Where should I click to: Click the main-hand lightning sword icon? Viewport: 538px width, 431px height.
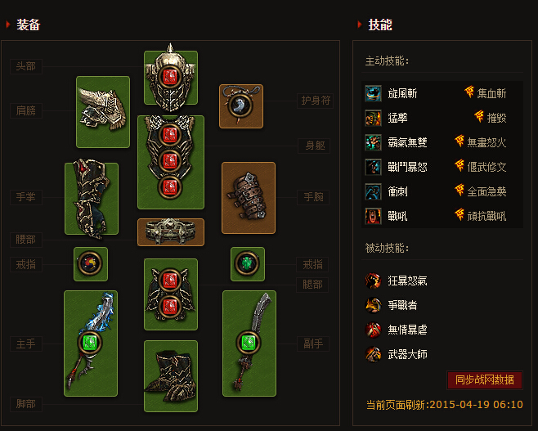(91, 343)
